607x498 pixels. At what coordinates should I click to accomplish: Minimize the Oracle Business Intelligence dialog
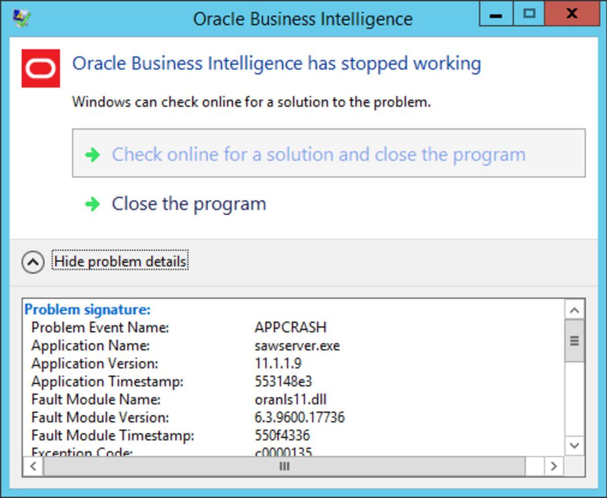point(496,14)
